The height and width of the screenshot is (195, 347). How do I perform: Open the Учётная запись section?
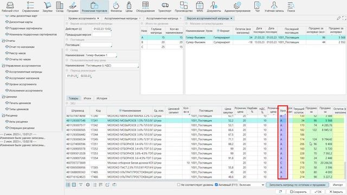[x=274, y=7]
